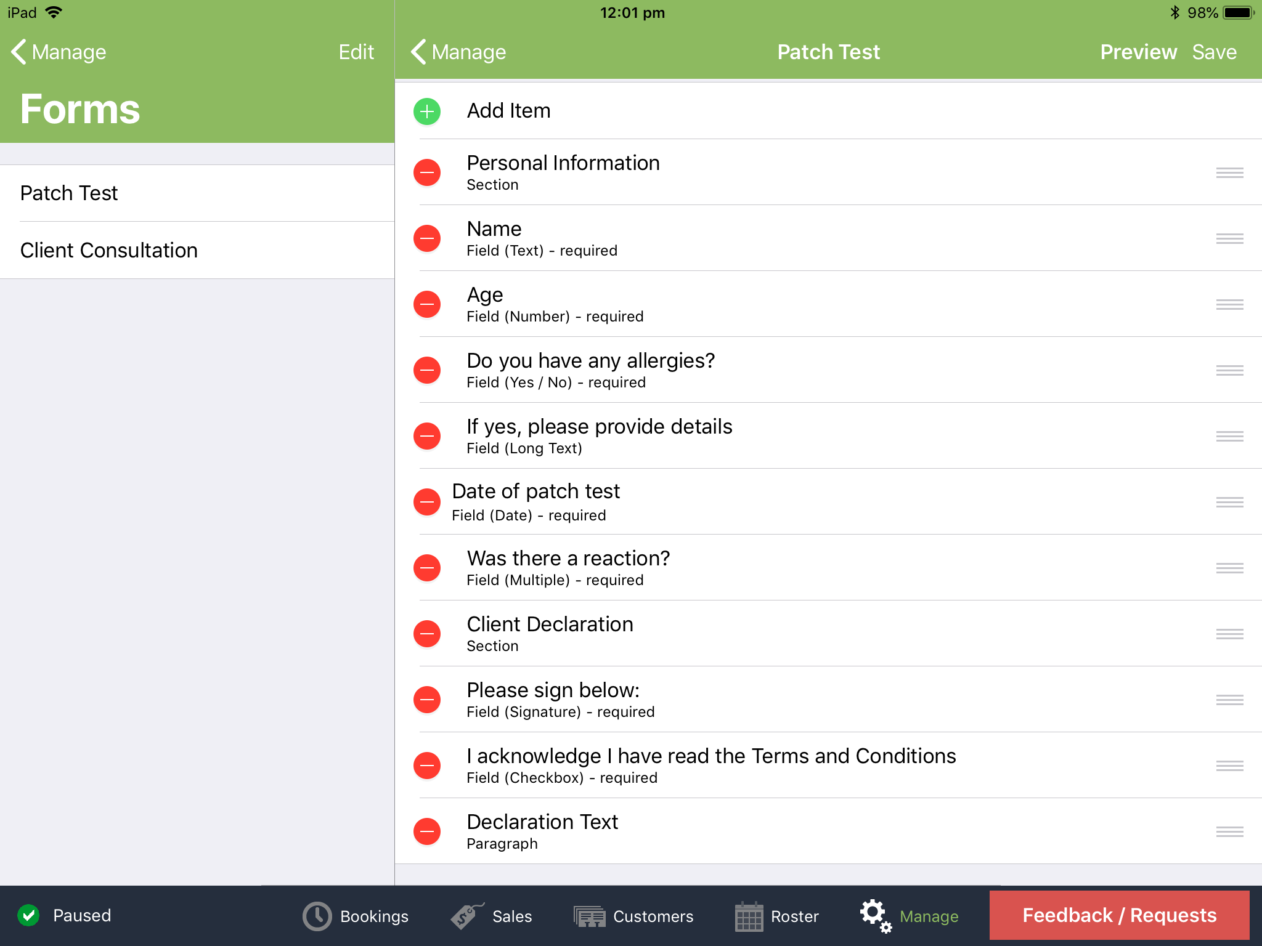1262x946 pixels.
Task: Grab the reorder handle beside Date of patch test
Action: pyautogui.click(x=1229, y=502)
